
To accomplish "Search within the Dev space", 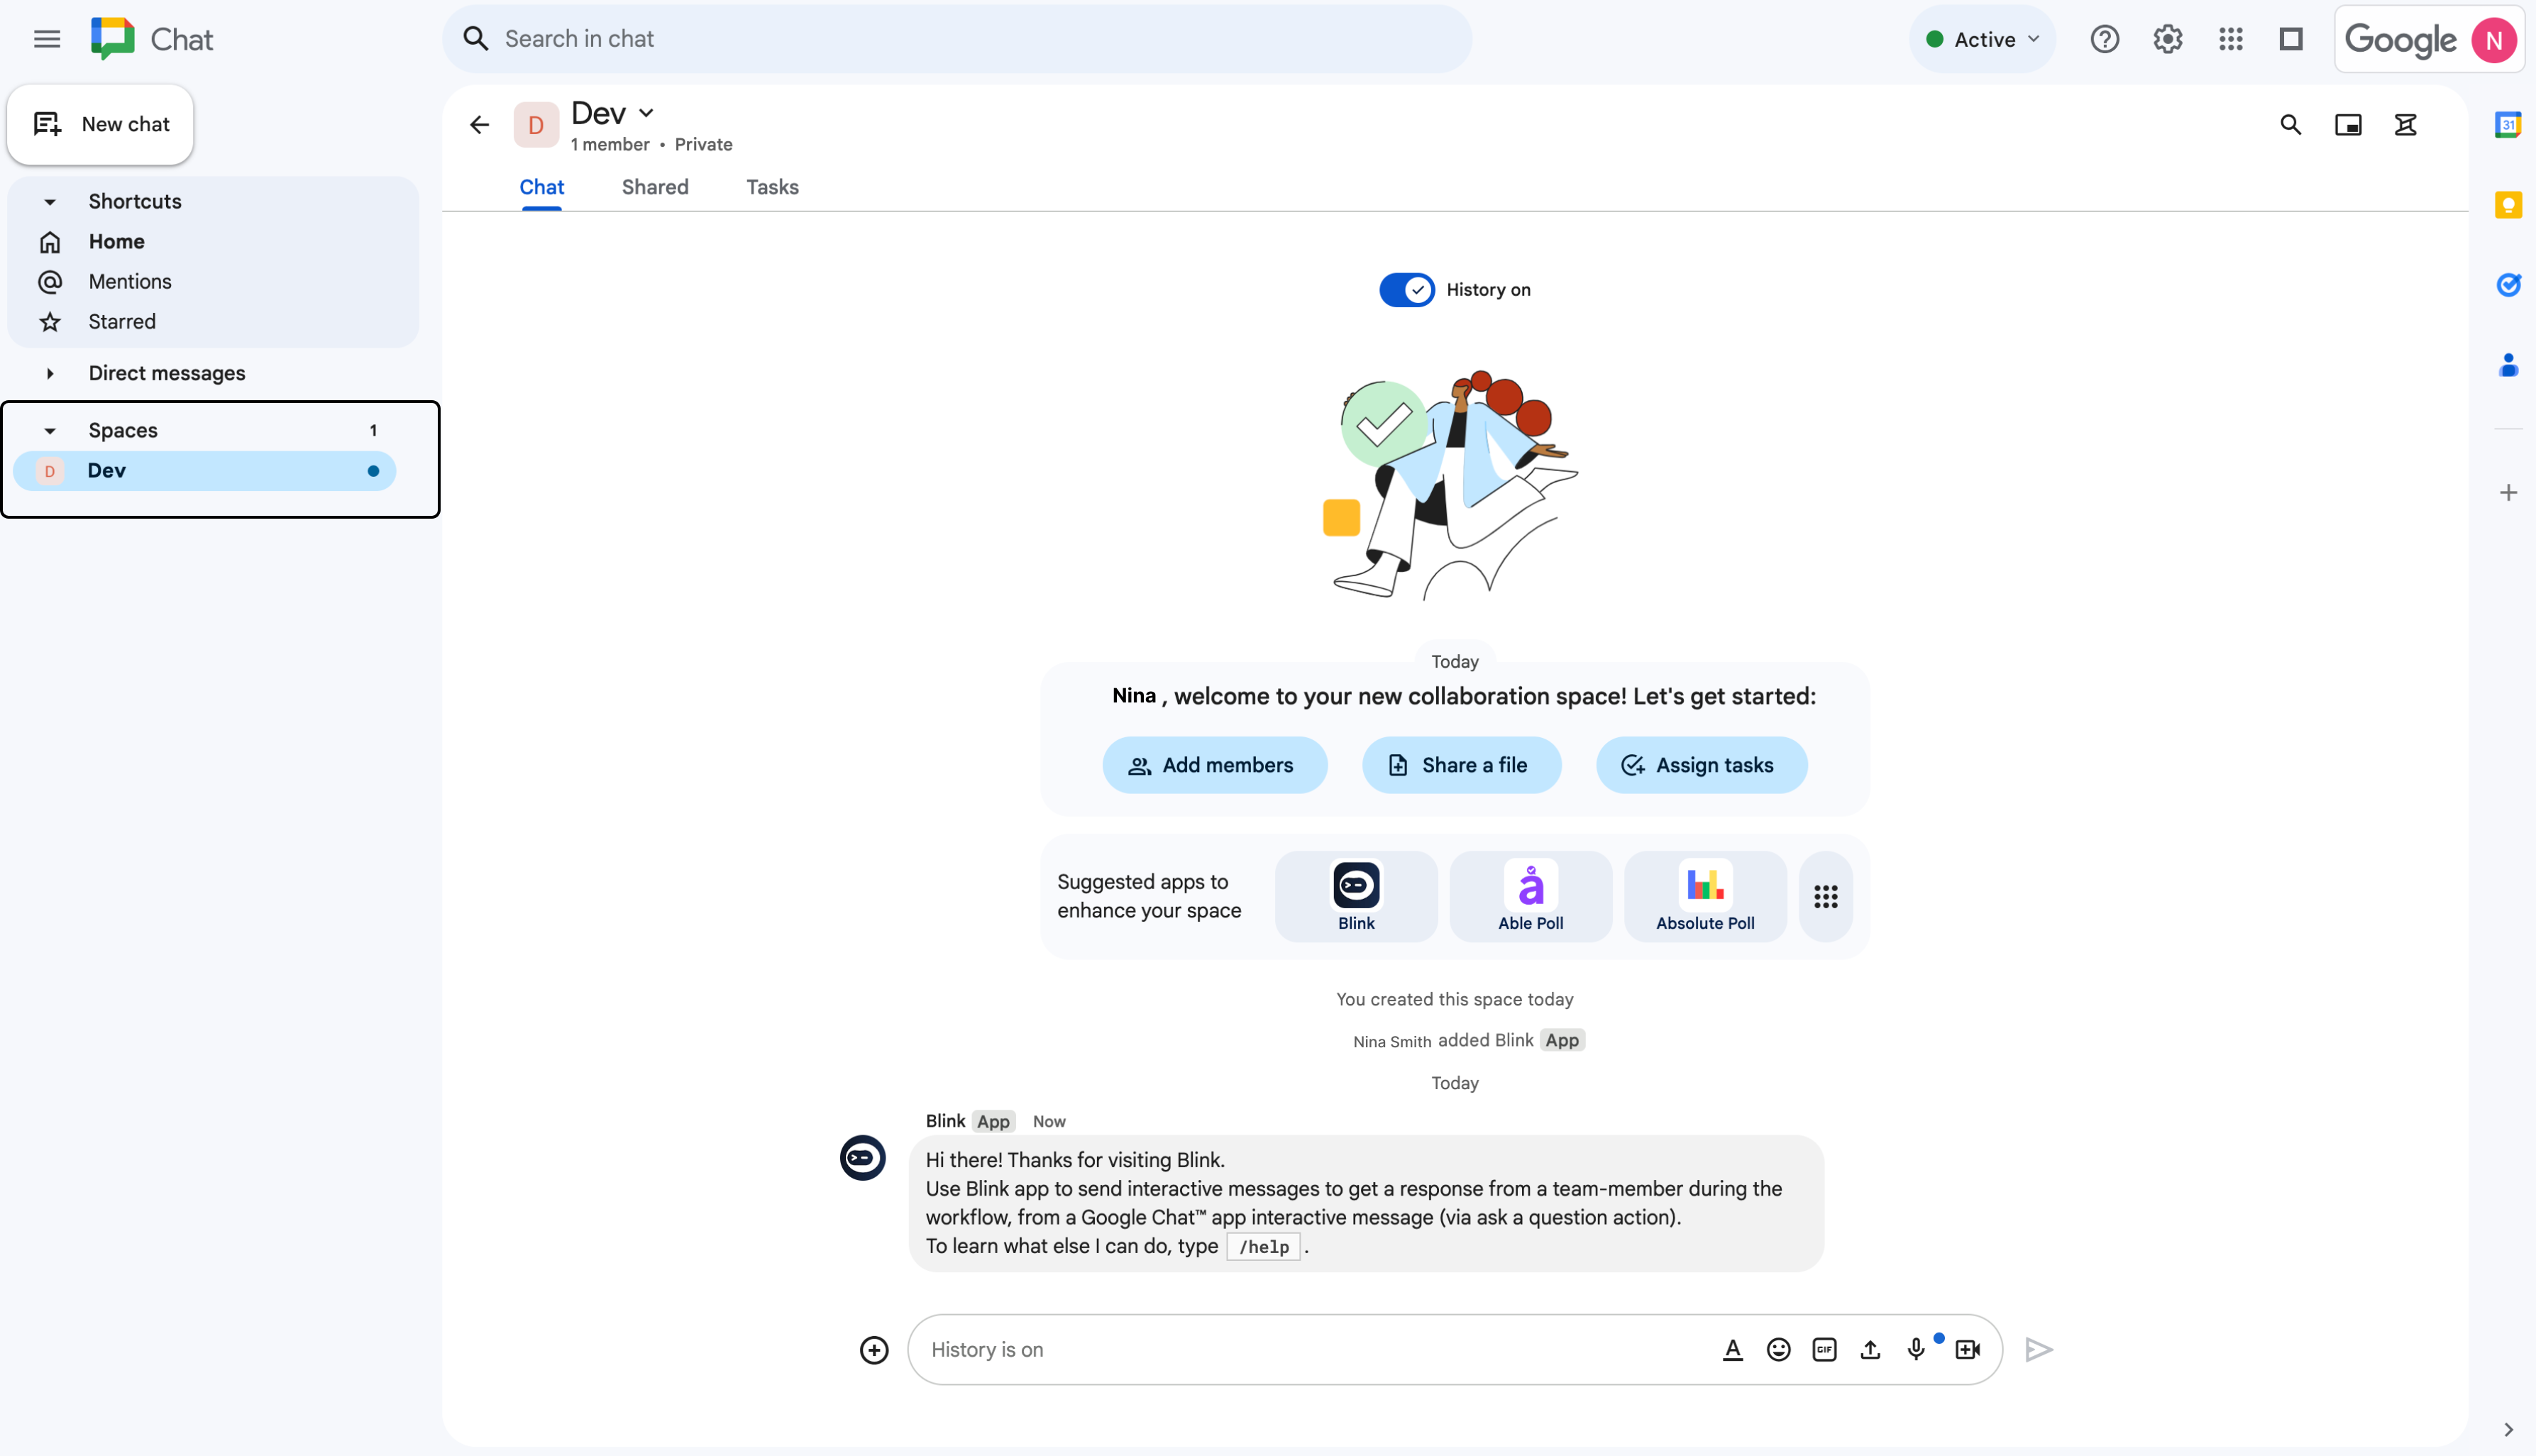I will pyautogui.click(x=2290, y=125).
